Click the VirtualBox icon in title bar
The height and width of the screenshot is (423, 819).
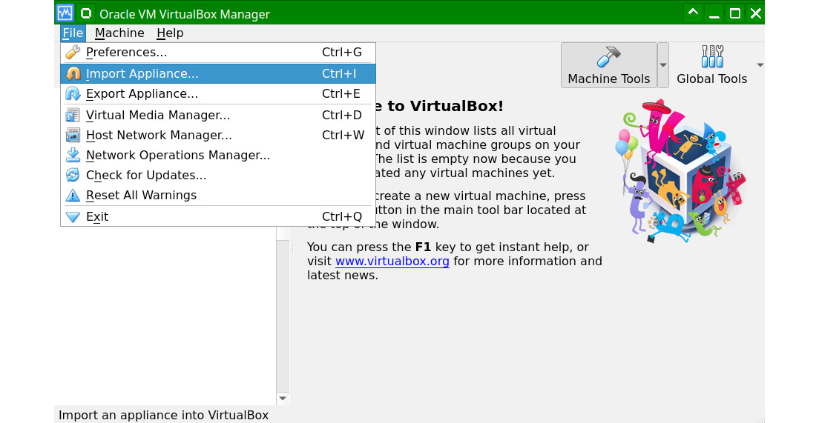pyautogui.click(x=65, y=13)
